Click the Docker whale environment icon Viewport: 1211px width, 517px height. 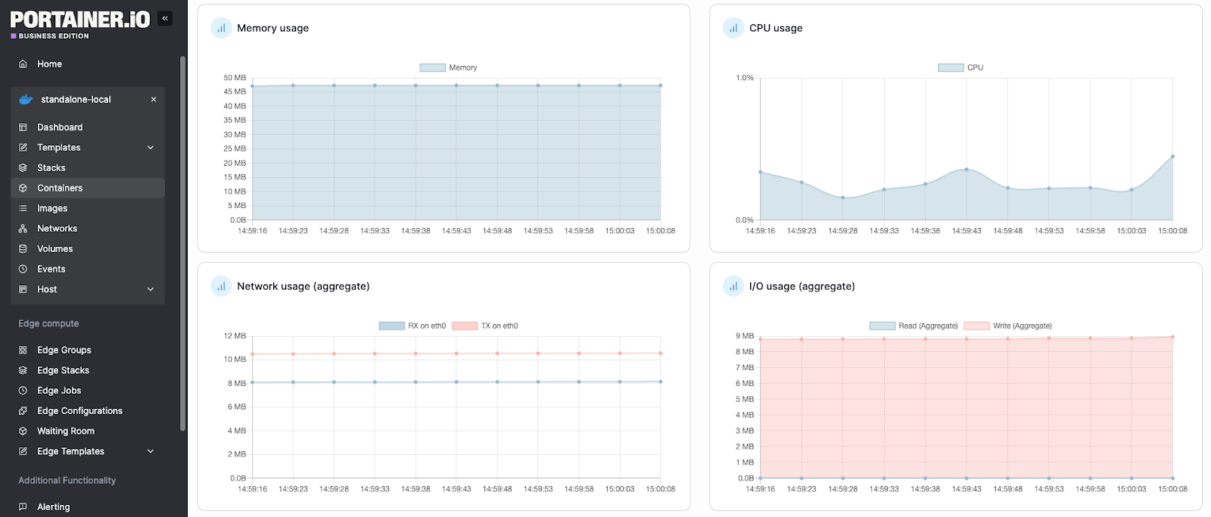coord(26,99)
